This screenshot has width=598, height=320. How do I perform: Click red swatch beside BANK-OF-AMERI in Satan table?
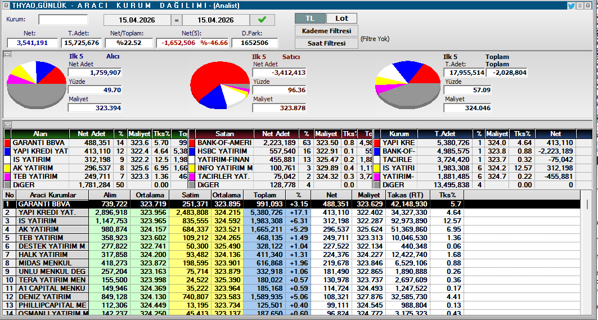pos(192,143)
